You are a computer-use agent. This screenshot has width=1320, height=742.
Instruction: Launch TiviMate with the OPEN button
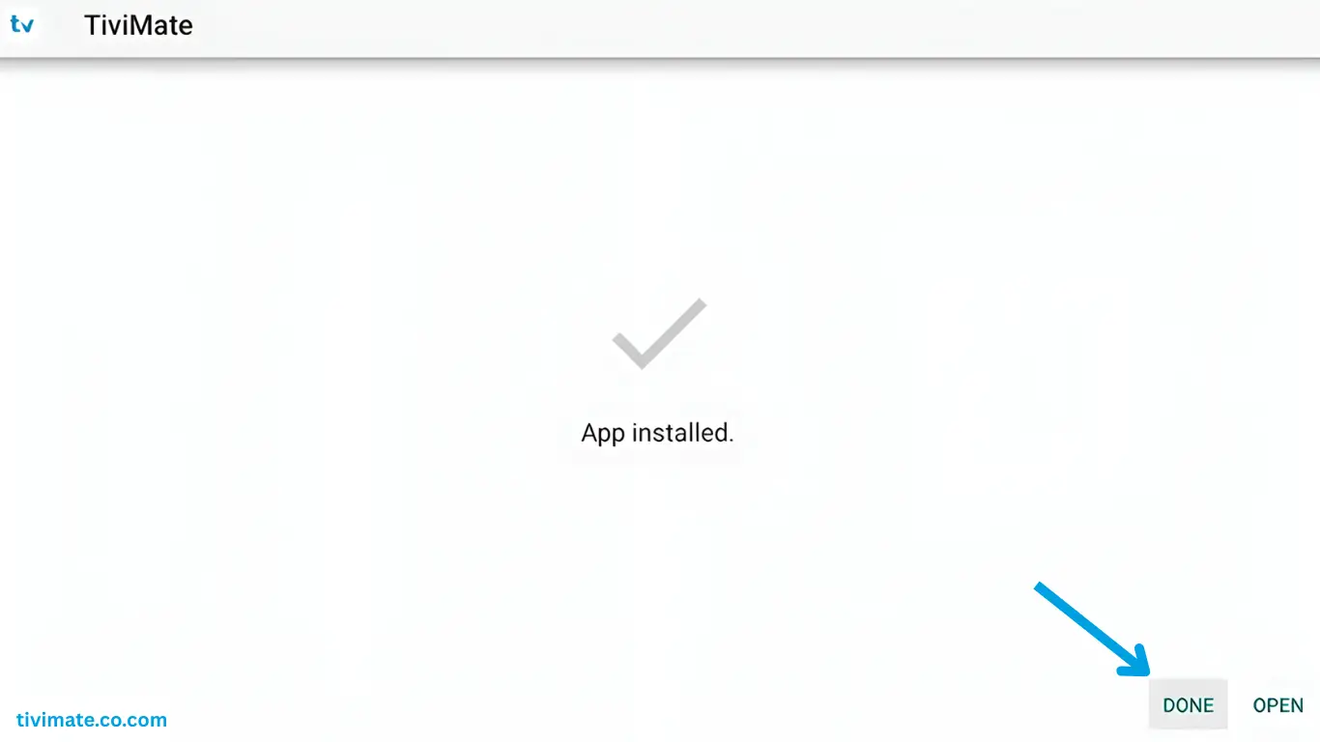click(x=1277, y=705)
